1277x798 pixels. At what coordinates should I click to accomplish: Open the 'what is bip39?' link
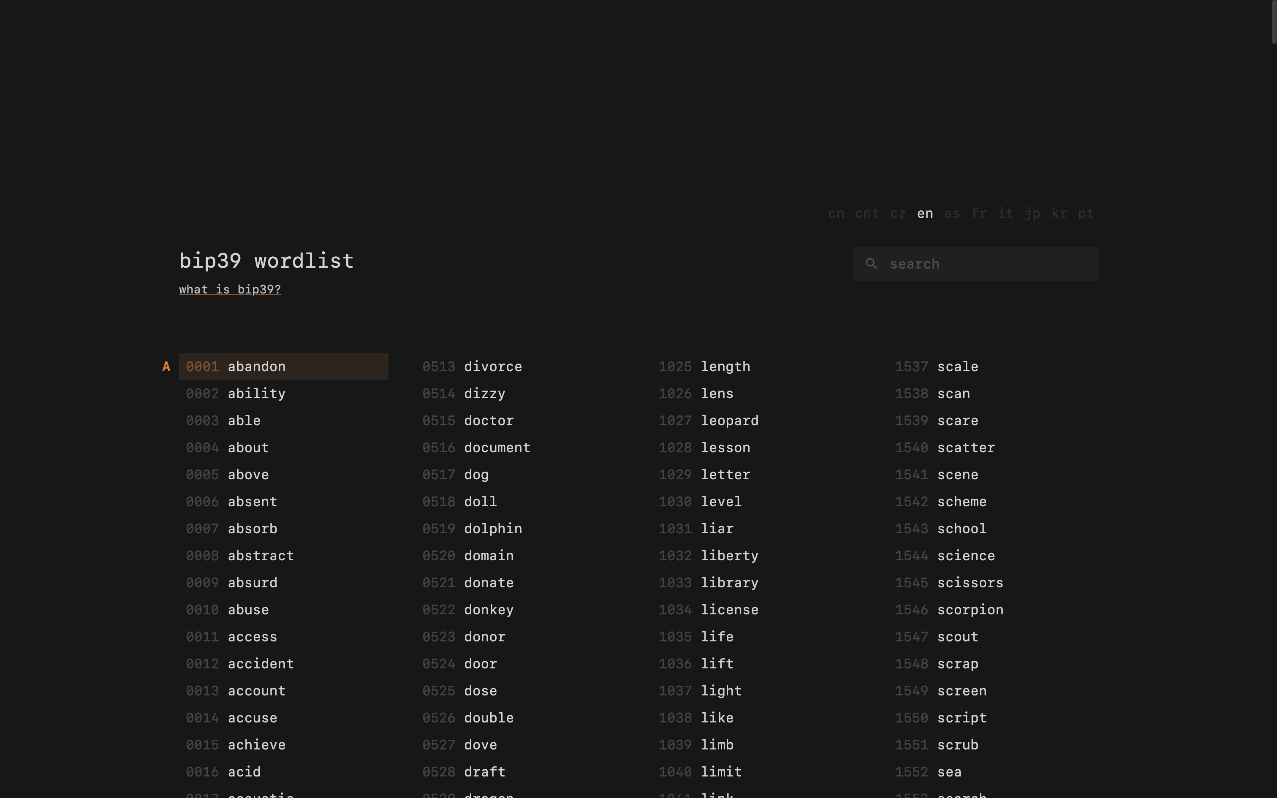pos(230,289)
